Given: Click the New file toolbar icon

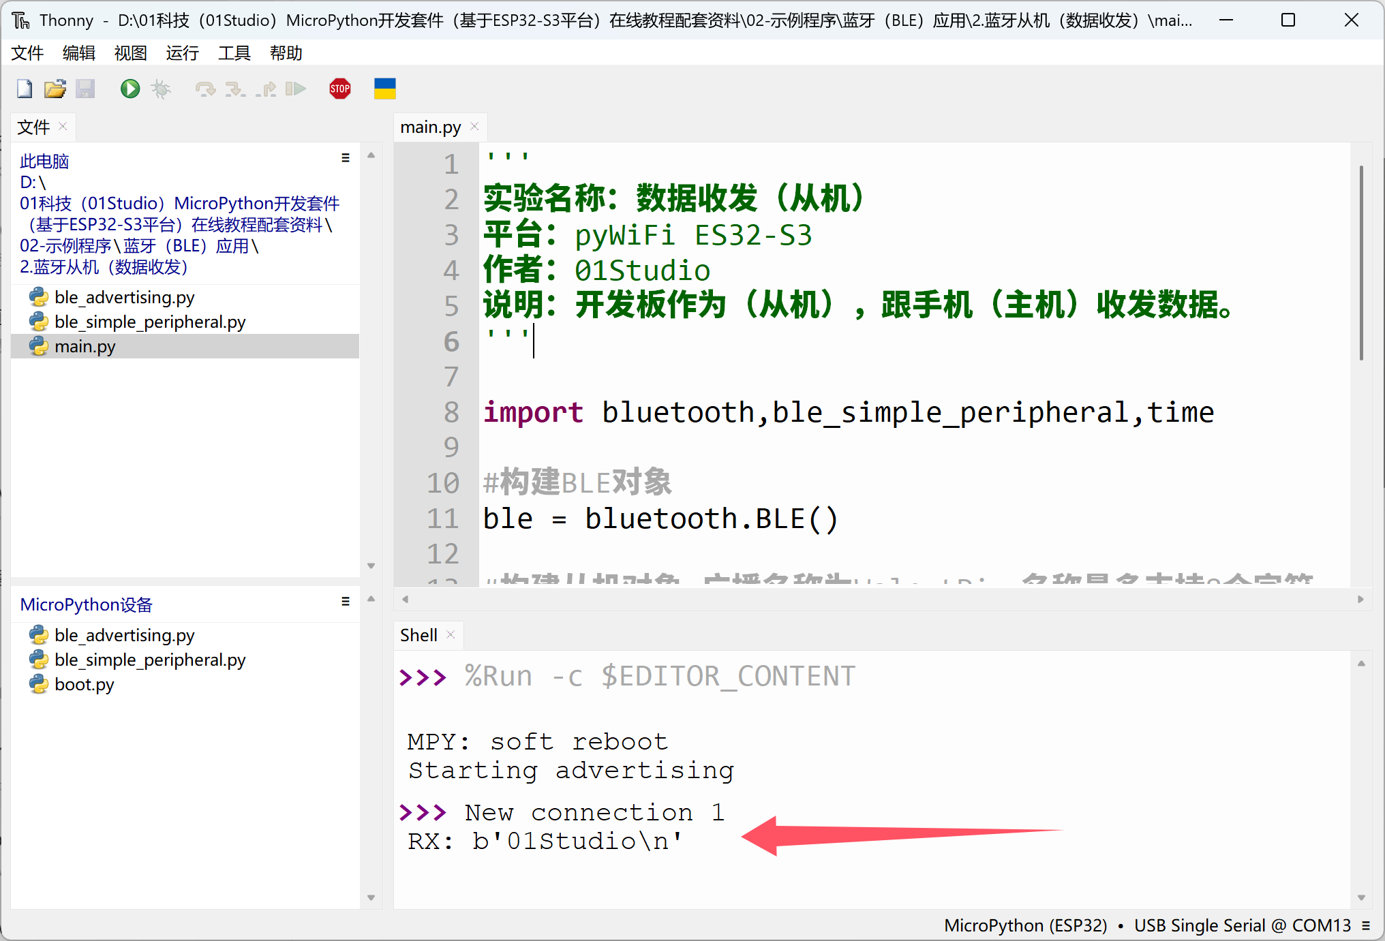Looking at the screenshot, I should (x=25, y=89).
